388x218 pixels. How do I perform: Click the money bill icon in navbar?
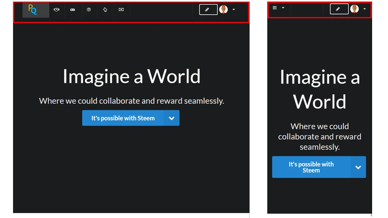coord(121,10)
